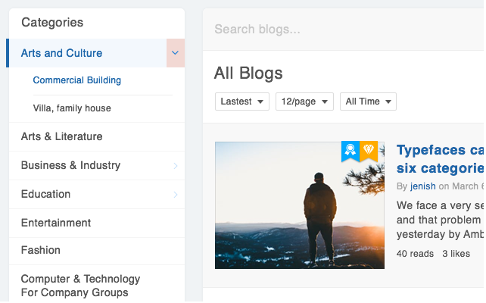Visit author jenish's profile link
The height and width of the screenshot is (303, 486).
tap(423, 186)
